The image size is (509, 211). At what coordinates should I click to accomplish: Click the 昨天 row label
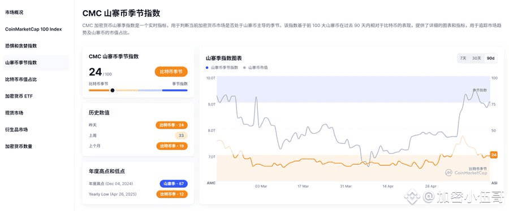(x=93, y=125)
